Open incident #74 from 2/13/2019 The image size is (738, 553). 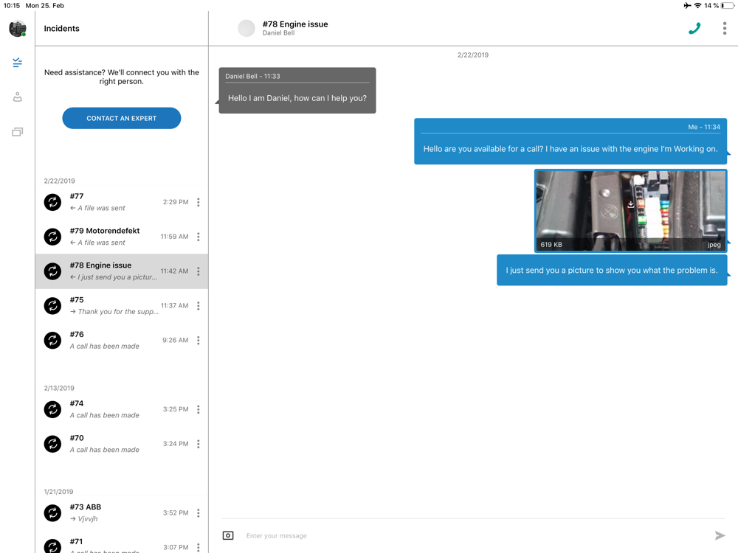122,409
